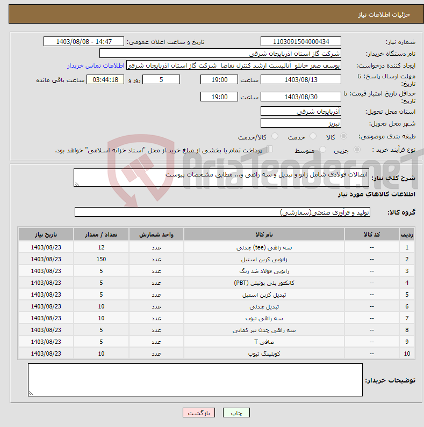Select the جزیی purchase type radio
Screen dimensions: 424x427
[x=357, y=150]
